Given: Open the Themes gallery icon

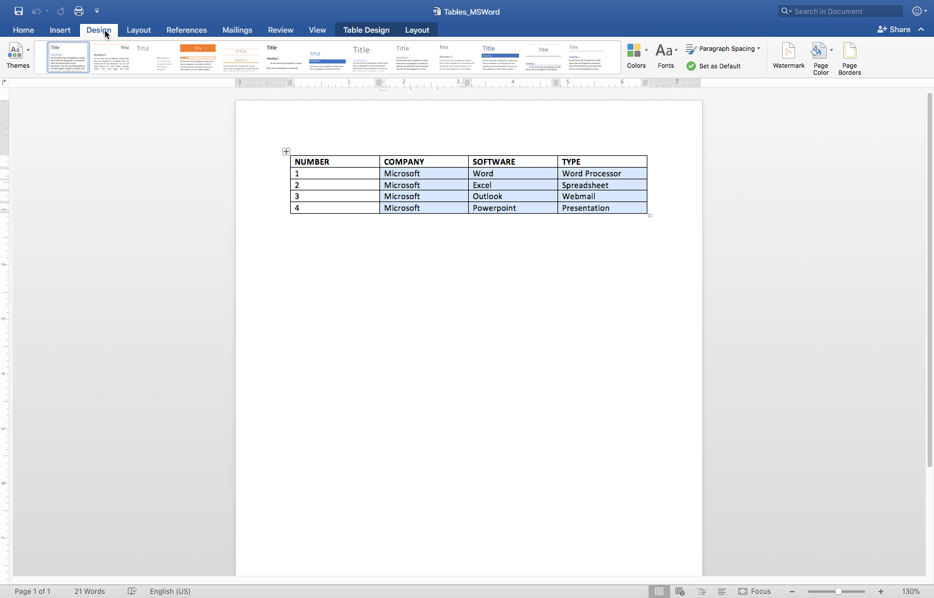Looking at the screenshot, I should [x=15, y=51].
